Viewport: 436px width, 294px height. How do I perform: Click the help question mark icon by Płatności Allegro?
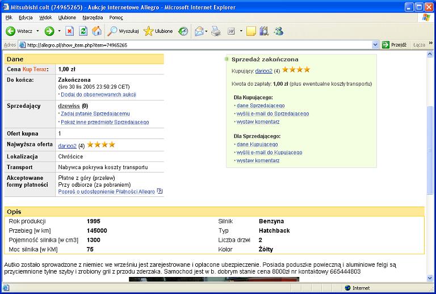160,191
